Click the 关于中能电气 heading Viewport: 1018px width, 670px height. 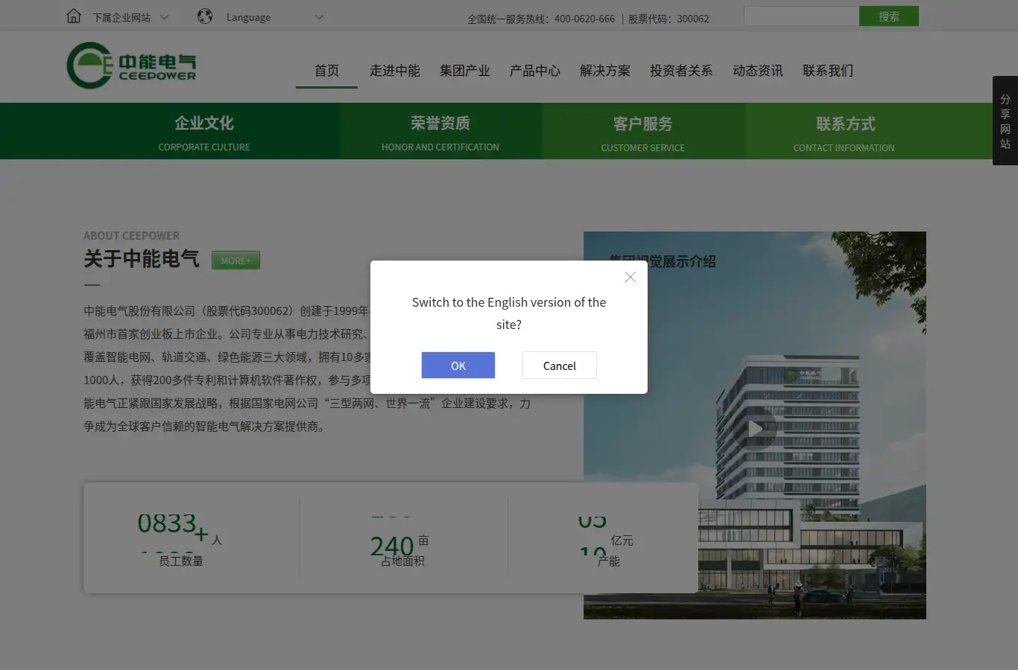coord(142,259)
